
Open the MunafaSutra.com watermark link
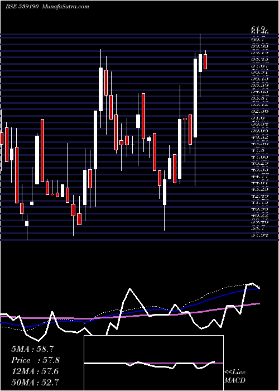coord(66,7)
